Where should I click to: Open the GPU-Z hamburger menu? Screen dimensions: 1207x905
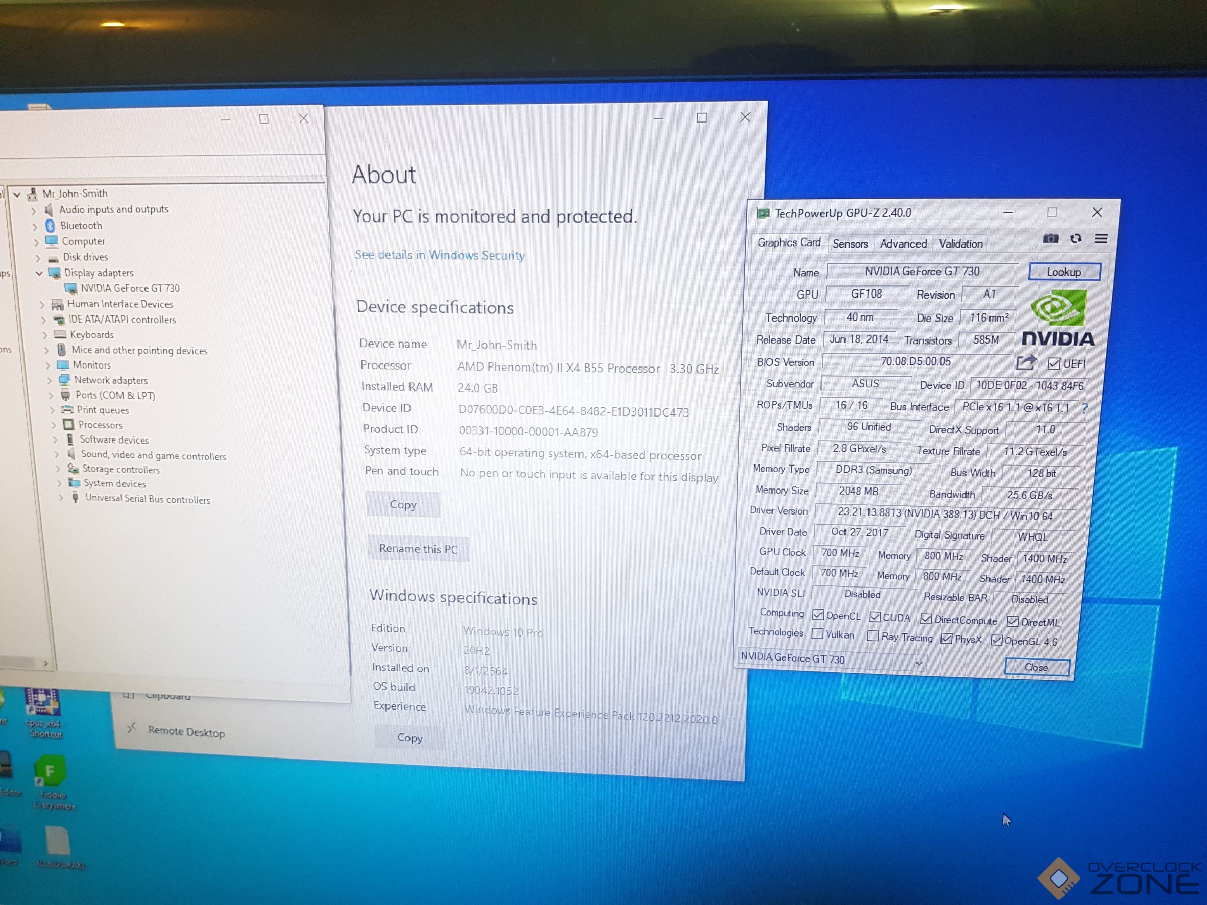(x=1101, y=239)
